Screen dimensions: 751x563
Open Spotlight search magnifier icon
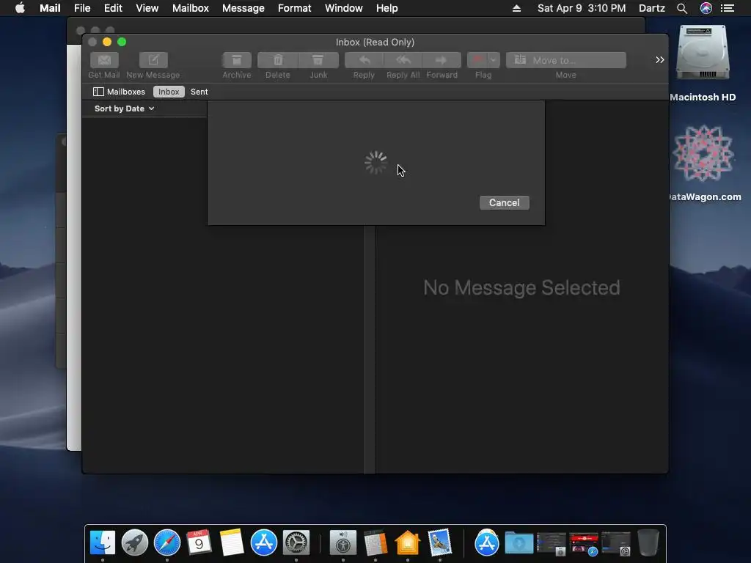click(682, 8)
